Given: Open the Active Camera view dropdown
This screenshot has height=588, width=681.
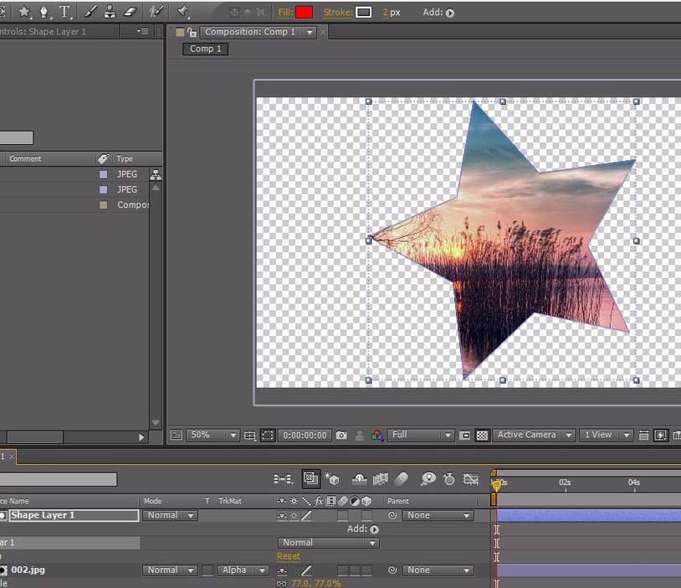Looking at the screenshot, I should pos(533,436).
